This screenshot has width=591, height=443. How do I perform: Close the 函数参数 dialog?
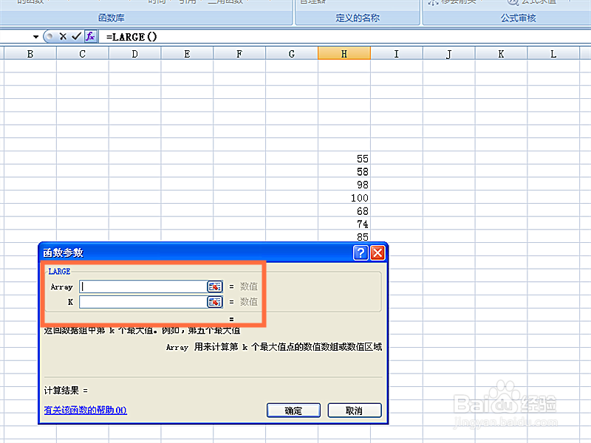(378, 253)
